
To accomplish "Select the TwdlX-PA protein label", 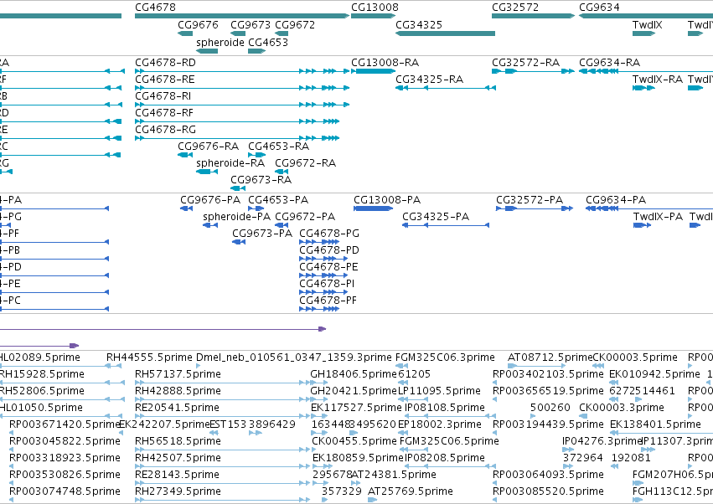I will 658,217.
